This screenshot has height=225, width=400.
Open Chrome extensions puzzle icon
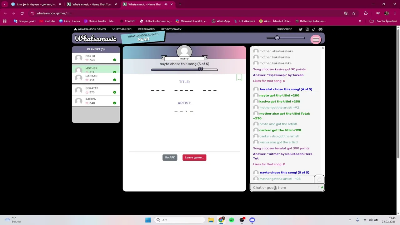[x=366, y=13]
